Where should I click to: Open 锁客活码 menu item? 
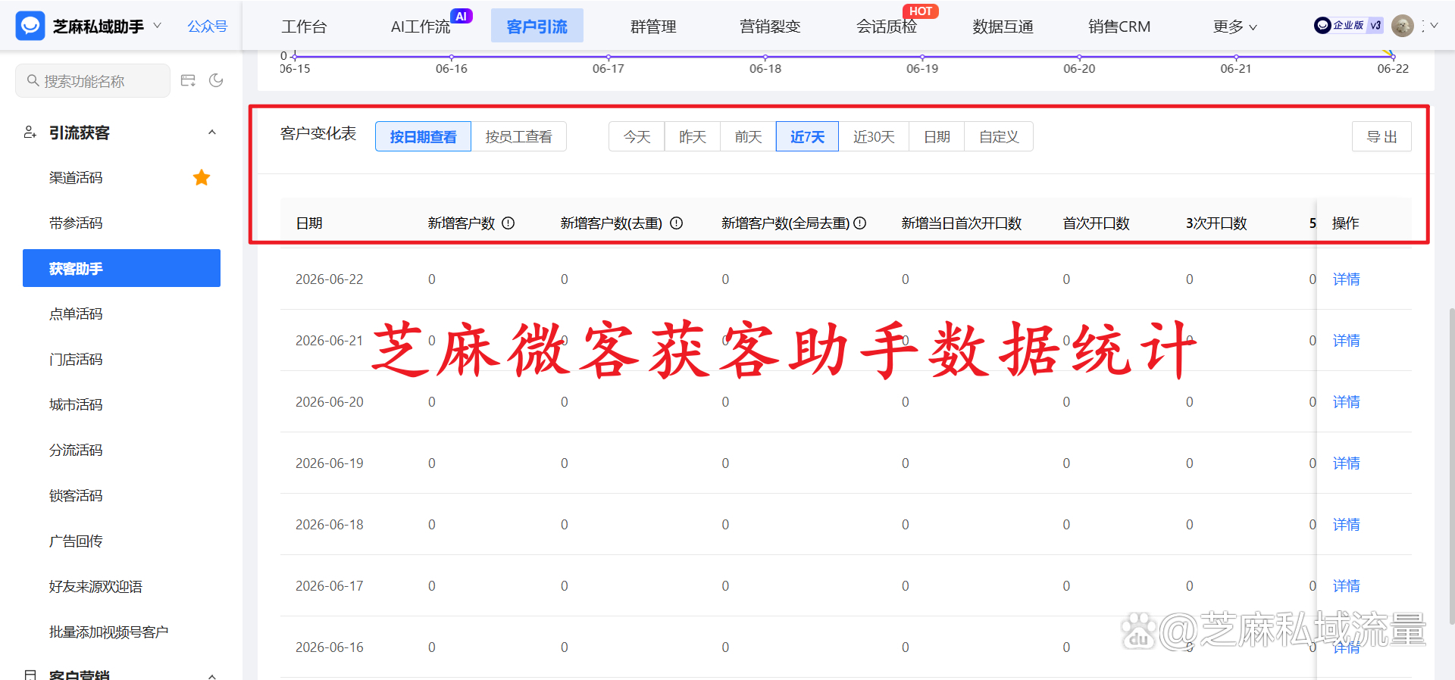(76, 496)
